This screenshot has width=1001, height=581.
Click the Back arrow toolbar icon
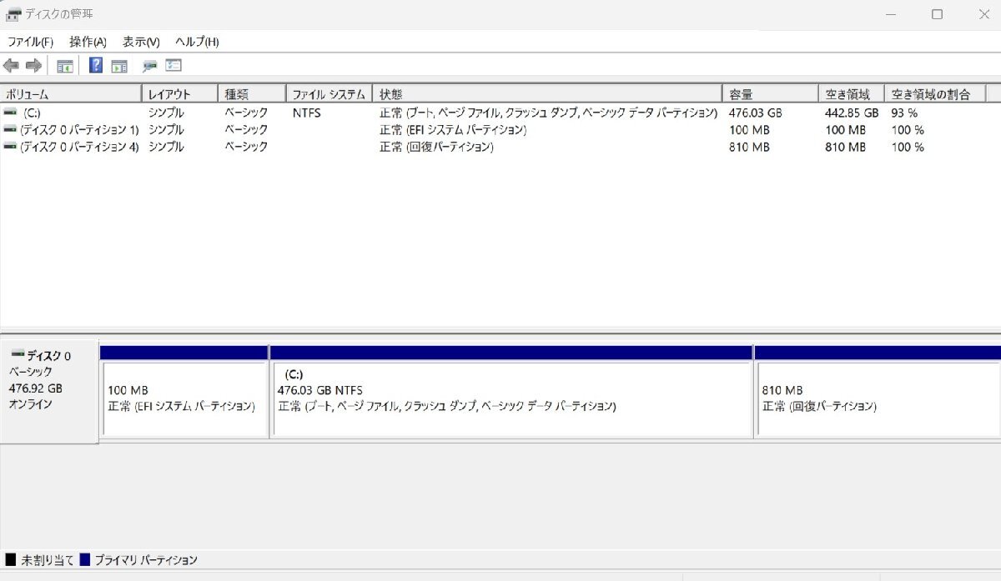click(12, 64)
